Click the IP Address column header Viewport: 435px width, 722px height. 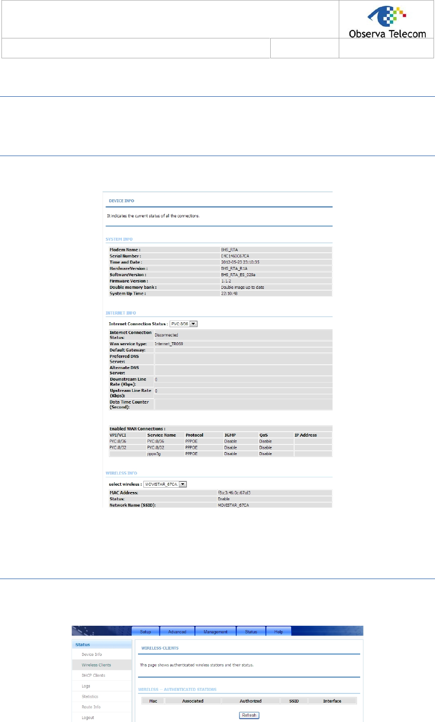[x=306, y=435]
